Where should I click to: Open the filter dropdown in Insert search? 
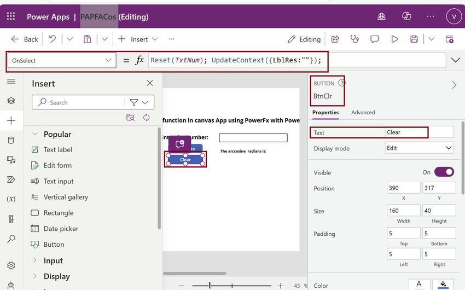pyautogui.click(x=139, y=103)
